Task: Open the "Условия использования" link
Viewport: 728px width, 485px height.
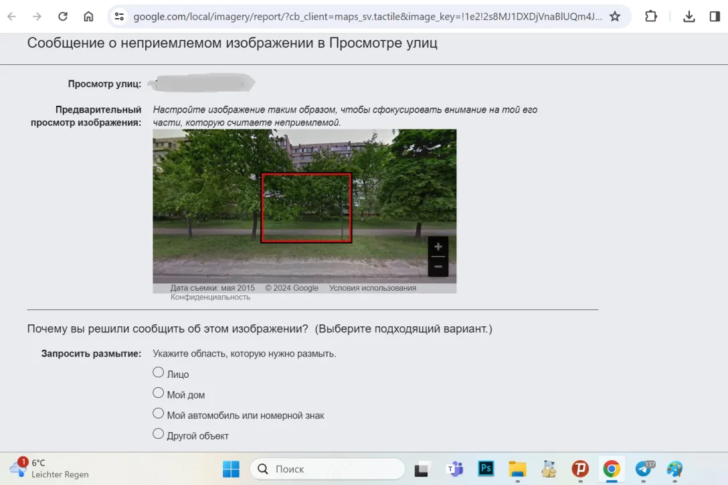Action: 372,288
